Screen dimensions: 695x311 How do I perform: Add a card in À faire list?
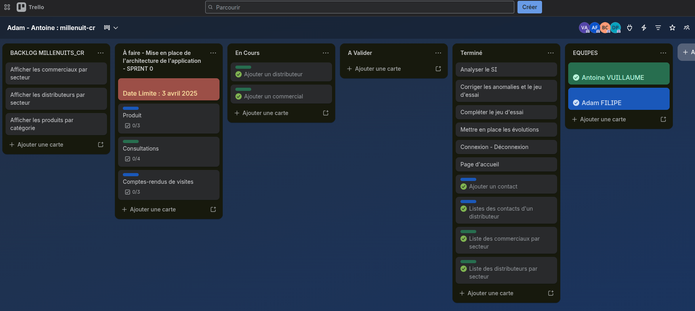coord(162,209)
